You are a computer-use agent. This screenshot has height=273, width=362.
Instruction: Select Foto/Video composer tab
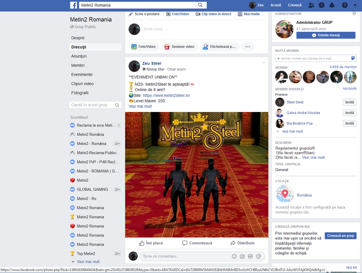point(178,14)
